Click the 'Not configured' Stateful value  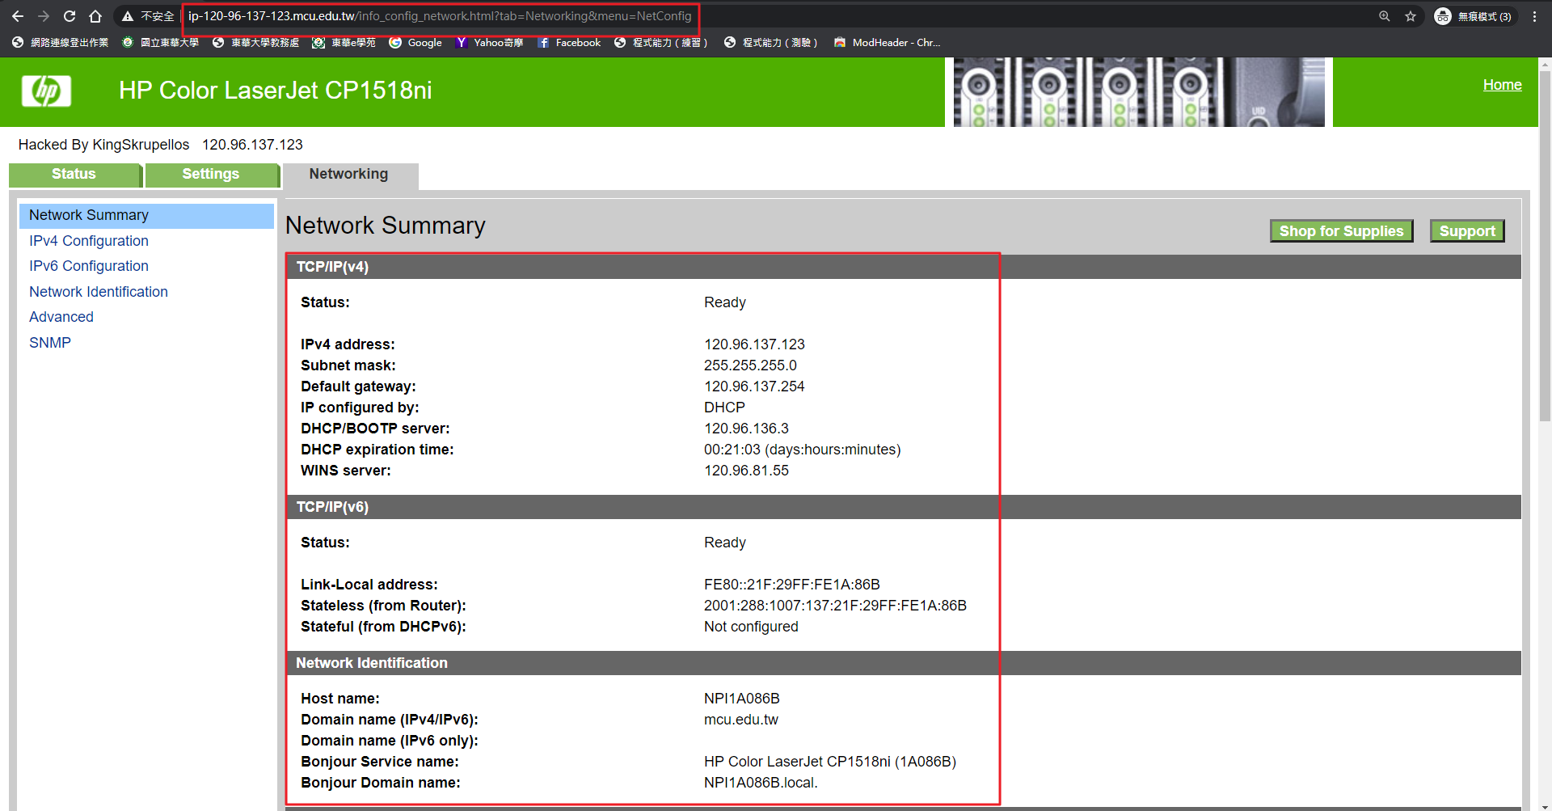coord(751,627)
